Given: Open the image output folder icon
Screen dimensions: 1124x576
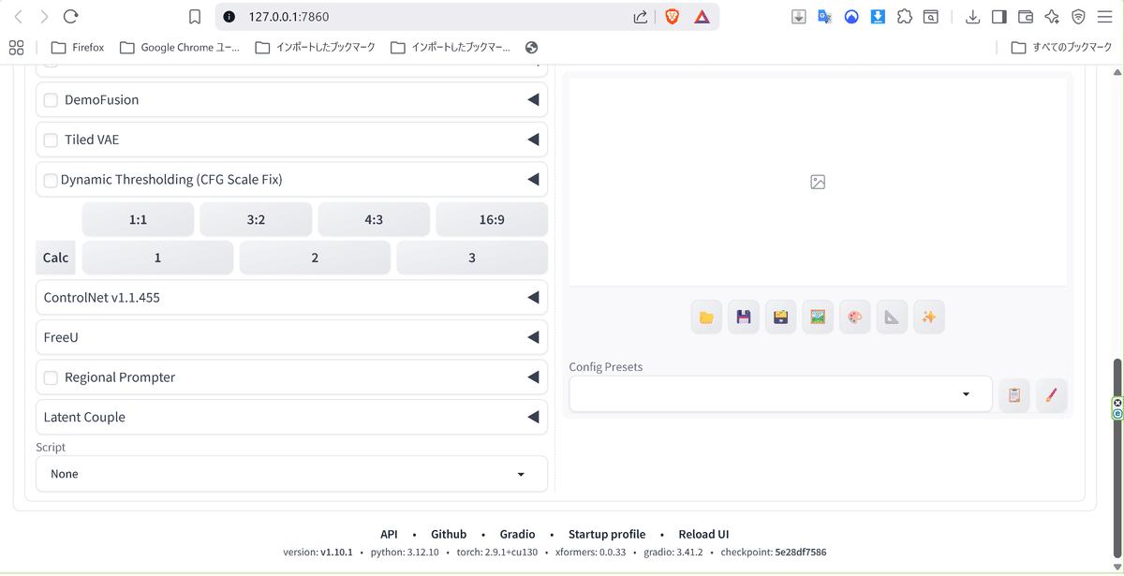Looking at the screenshot, I should 706,317.
